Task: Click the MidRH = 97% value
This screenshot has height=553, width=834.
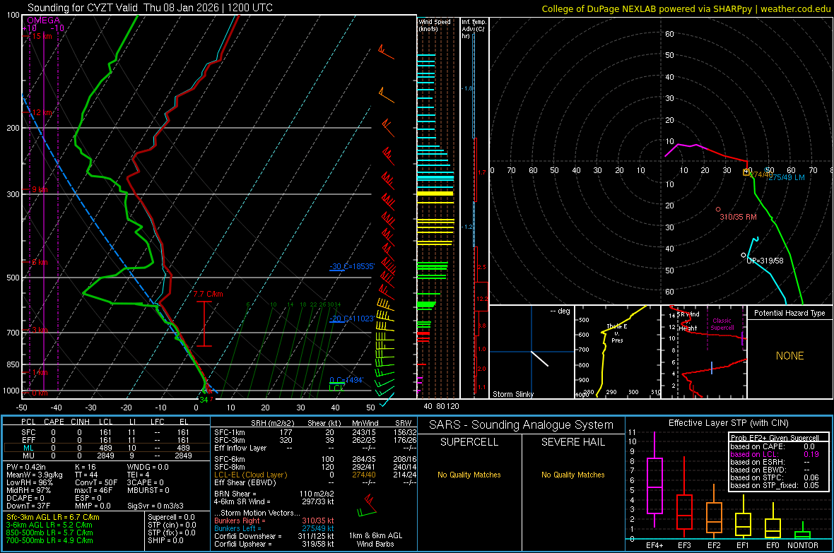Action: tap(29, 490)
